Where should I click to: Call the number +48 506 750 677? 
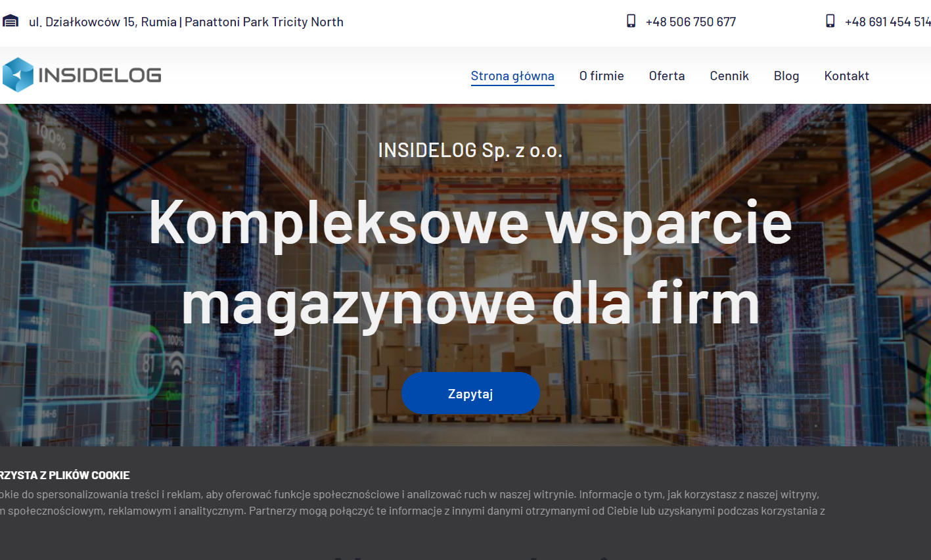pyautogui.click(x=691, y=22)
